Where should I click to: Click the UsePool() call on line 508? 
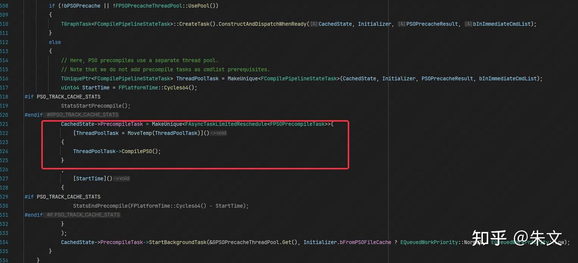204,6
